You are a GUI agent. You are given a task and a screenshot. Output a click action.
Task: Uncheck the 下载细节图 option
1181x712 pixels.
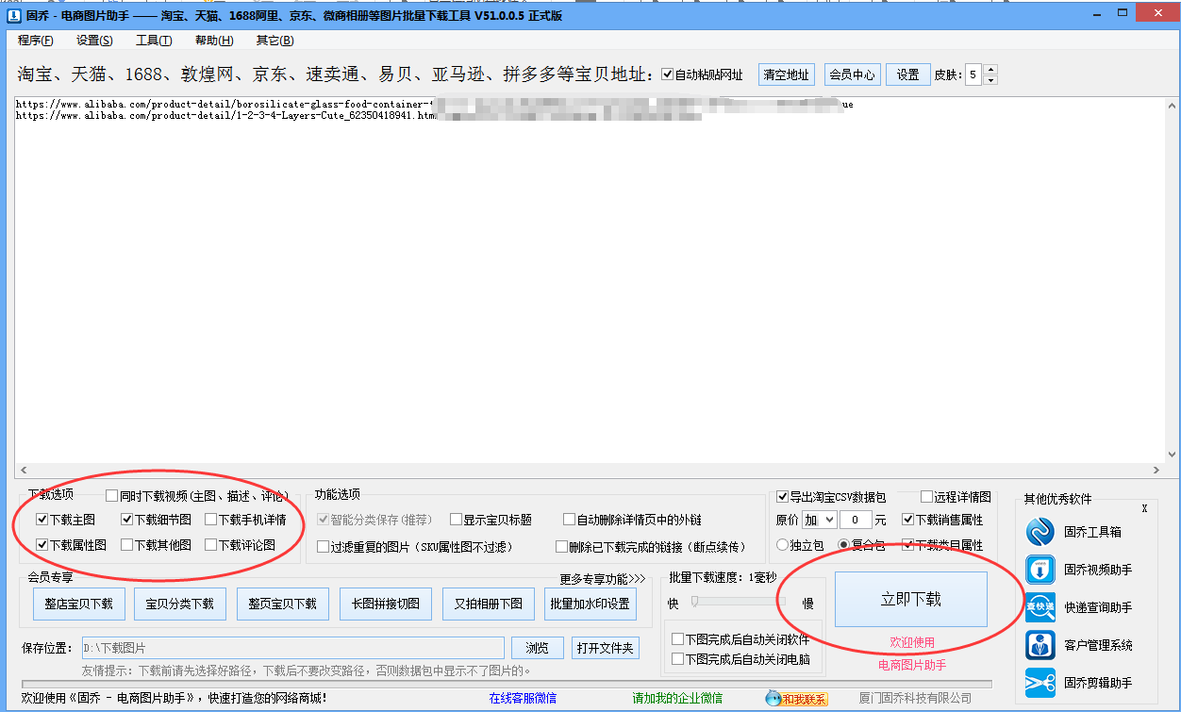127,520
